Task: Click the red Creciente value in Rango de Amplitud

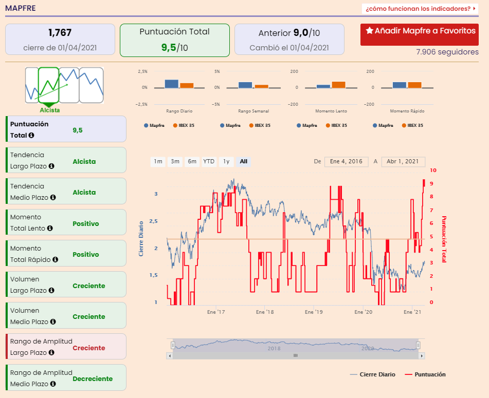Action: (x=89, y=348)
